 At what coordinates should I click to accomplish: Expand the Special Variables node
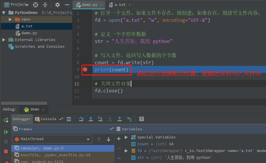[x=126, y=137]
